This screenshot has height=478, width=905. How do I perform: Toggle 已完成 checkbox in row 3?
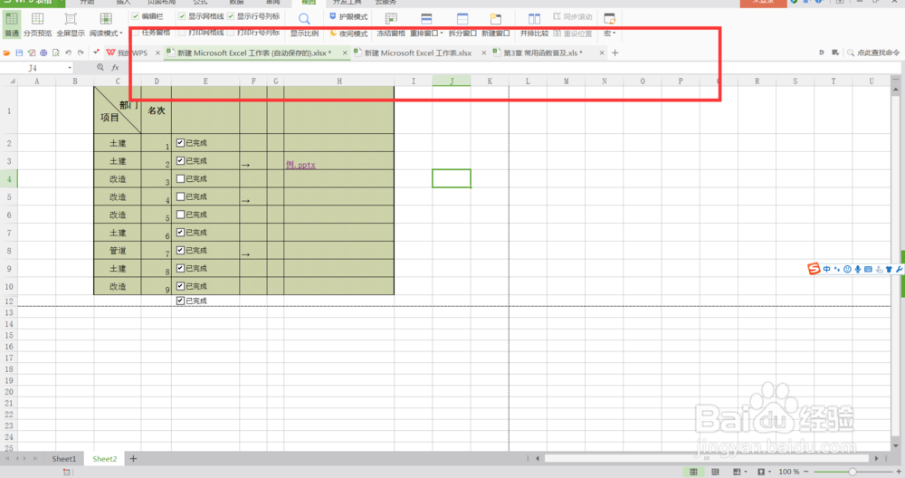point(181,160)
